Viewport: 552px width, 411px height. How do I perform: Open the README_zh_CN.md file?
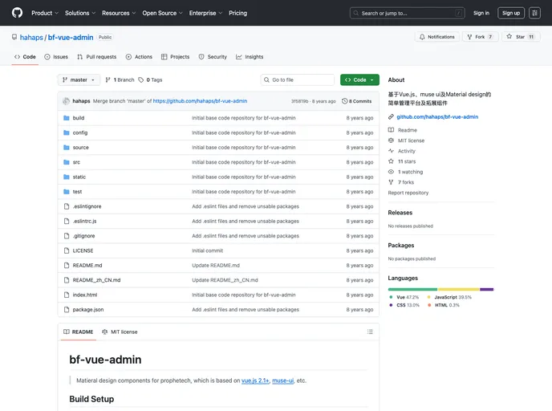[96, 280]
